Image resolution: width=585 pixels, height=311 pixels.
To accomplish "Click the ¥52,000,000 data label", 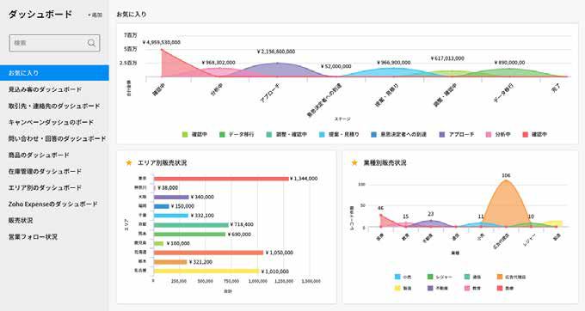I will [x=336, y=66].
